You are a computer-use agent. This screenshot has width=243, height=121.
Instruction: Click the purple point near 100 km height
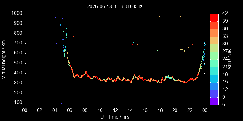[61, 103]
